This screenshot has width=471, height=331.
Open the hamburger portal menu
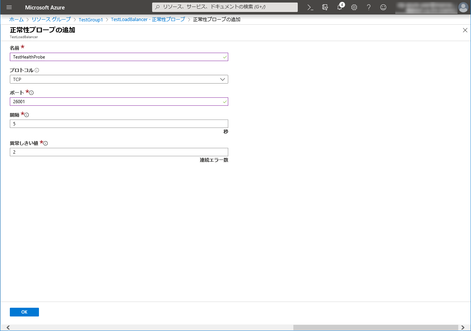click(x=9, y=7)
